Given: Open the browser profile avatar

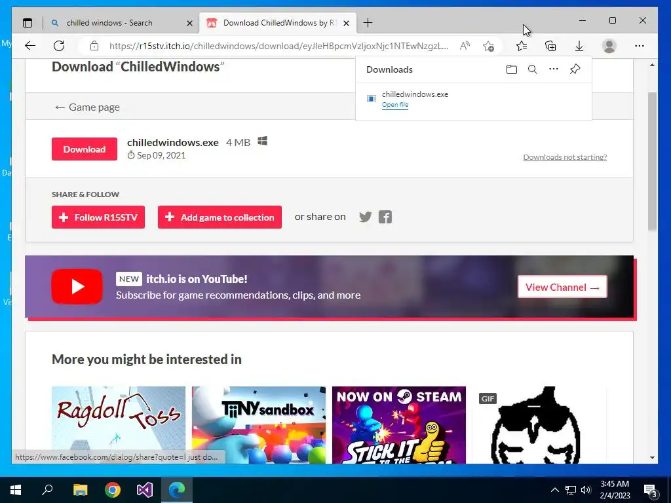Looking at the screenshot, I should 609,46.
